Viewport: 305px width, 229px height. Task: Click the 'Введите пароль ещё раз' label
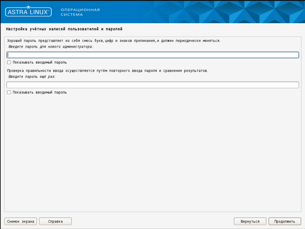[x=32, y=77]
